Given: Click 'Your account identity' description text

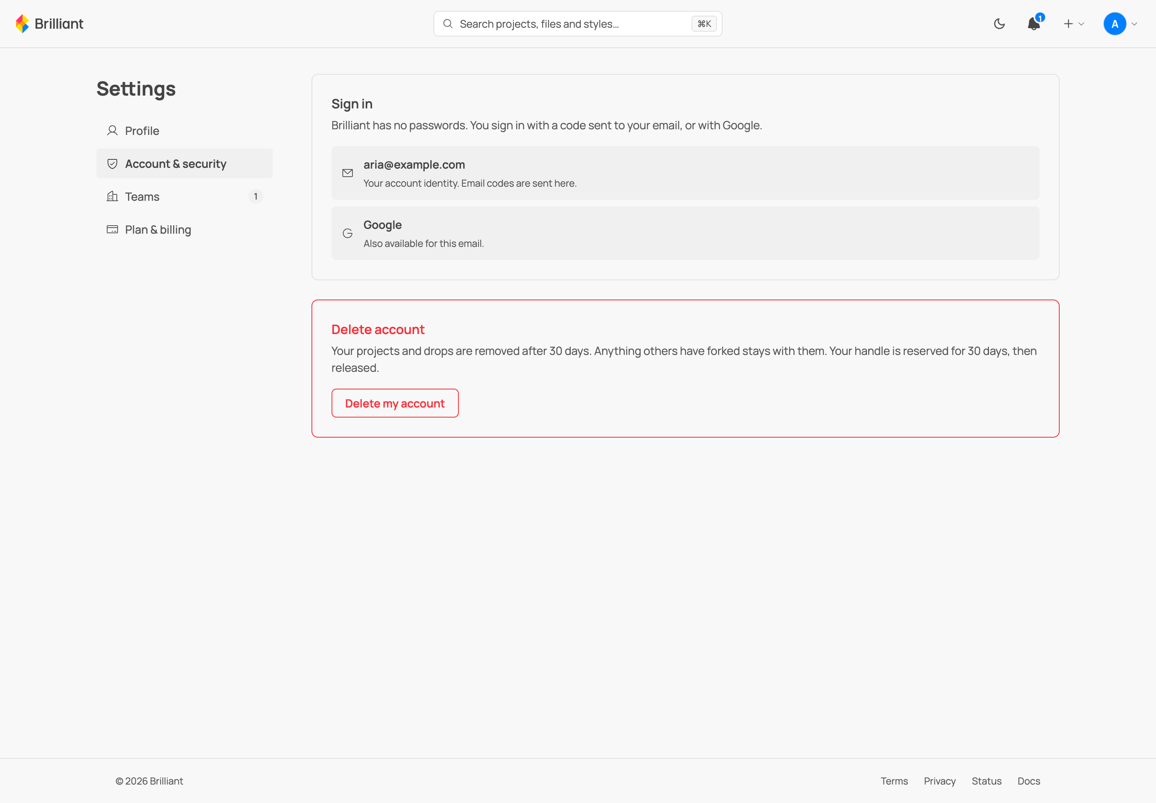Looking at the screenshot, I should pos(470,183).
